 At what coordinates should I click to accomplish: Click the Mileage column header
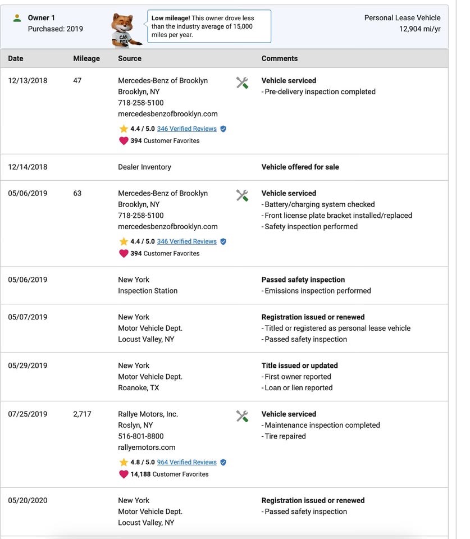click(x=86, y=58)
